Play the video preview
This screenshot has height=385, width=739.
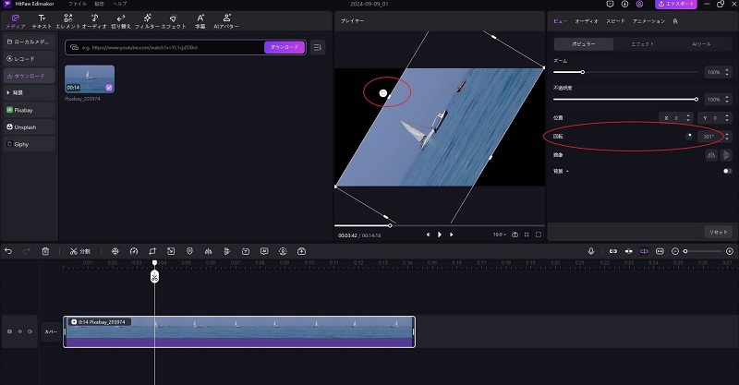(440, 235)
